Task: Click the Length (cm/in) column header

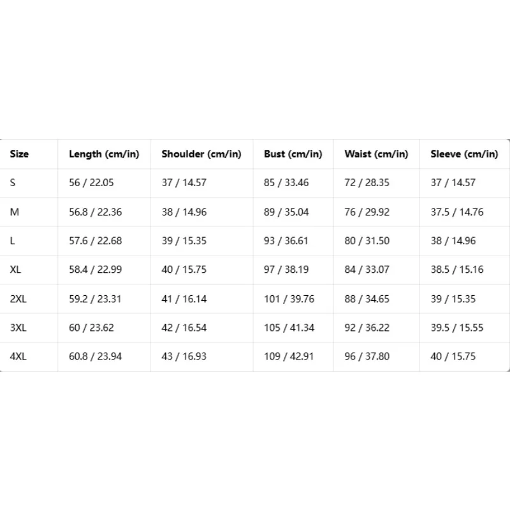Action: tap(104, 154)
